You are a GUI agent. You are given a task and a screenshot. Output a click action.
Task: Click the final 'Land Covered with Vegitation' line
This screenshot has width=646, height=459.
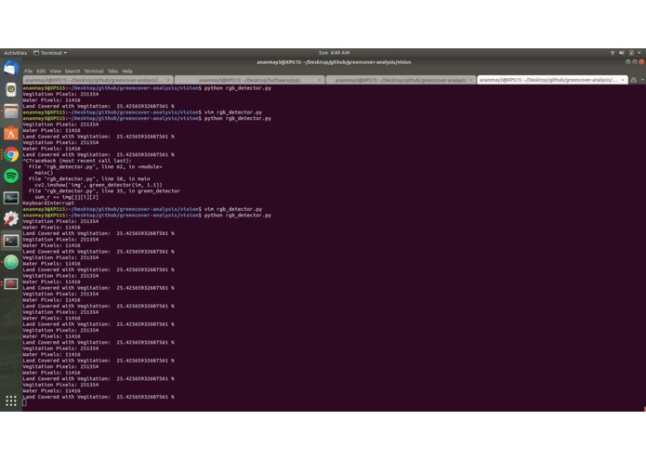[99, 397]
